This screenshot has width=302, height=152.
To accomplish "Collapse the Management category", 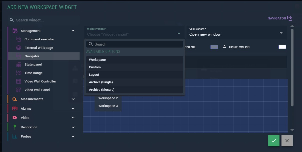I will pyautogui.click(x=73, y=31).
